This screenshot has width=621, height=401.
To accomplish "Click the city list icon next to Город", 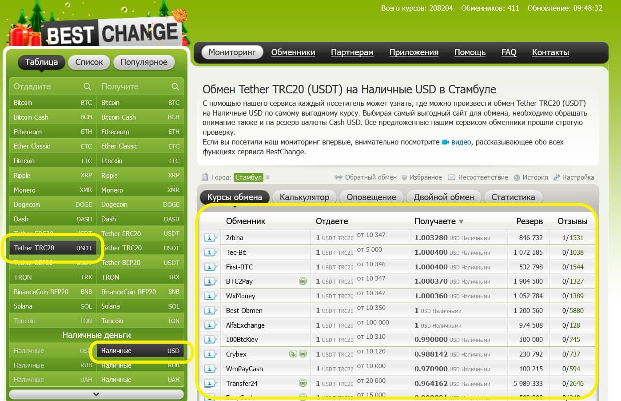I will (x=205, y=177).
